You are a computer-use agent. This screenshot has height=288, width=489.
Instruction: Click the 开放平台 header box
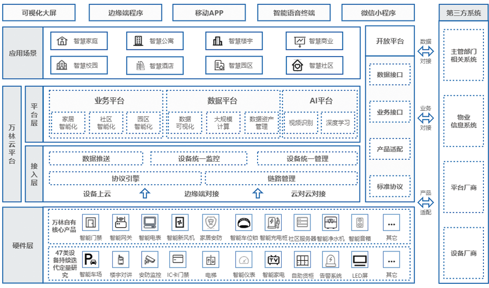[390, 41]
